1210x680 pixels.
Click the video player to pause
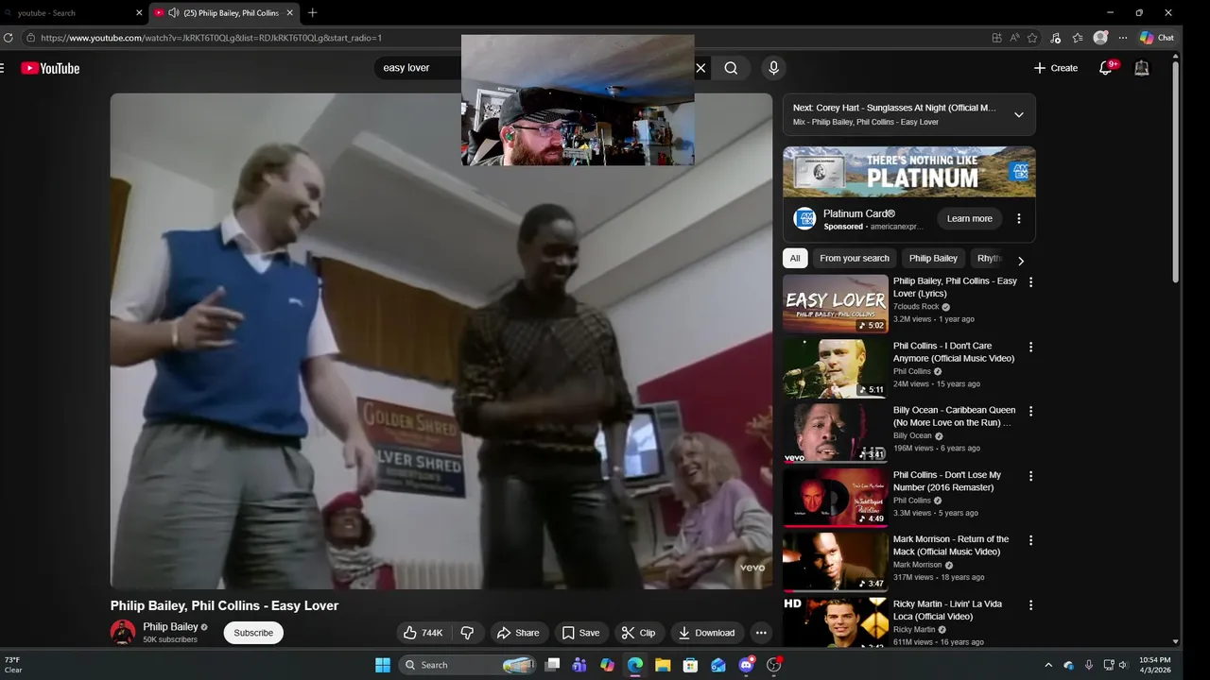point(441,341)
